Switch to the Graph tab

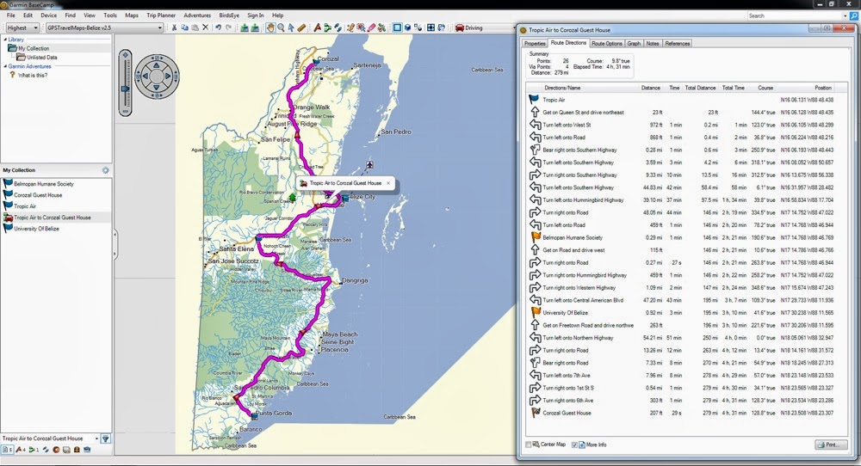pyautogui.click(x=634, y=43)
